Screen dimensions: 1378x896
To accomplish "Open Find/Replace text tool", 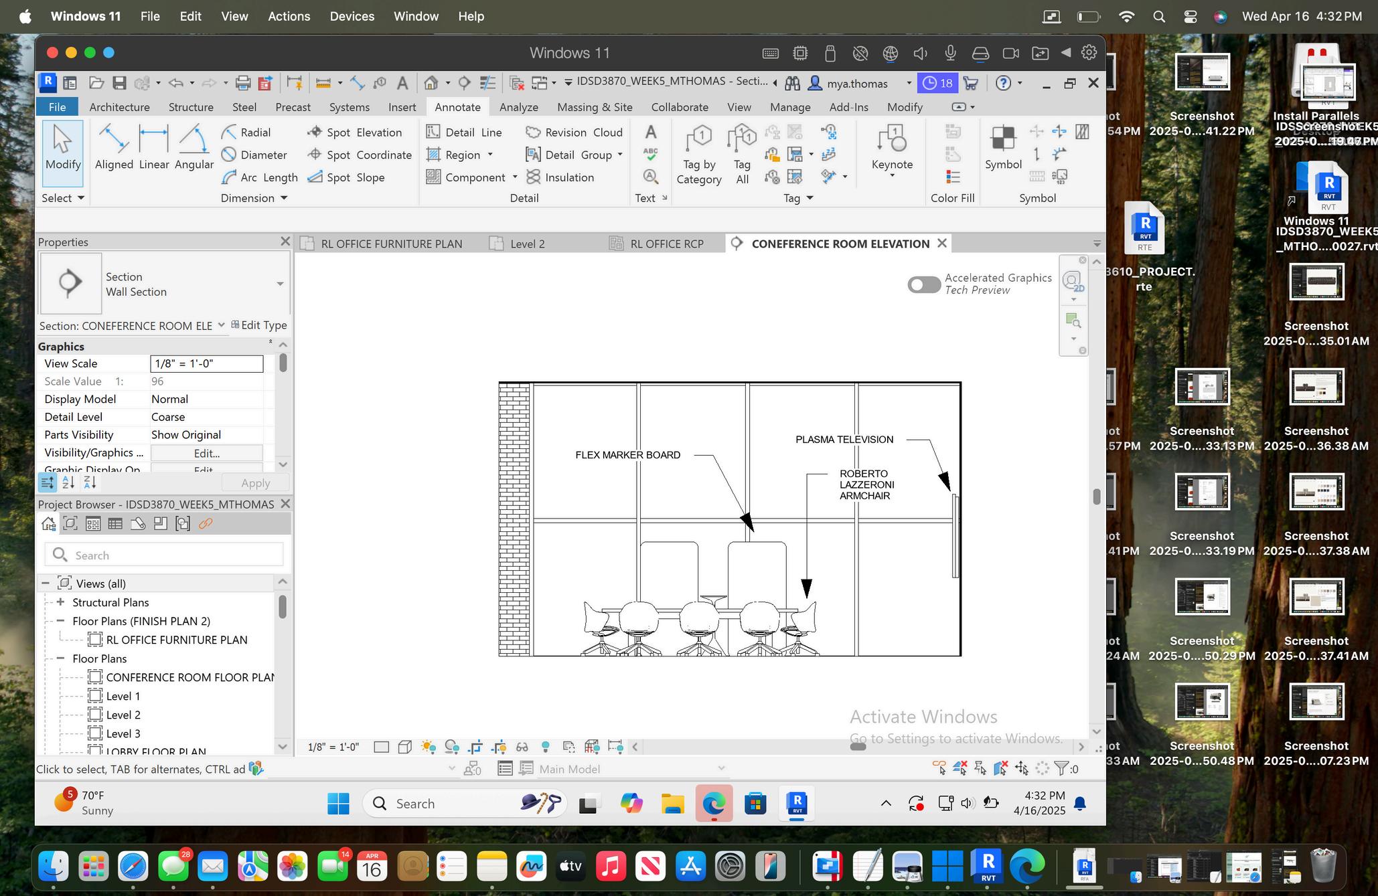I will [x=650, y=177].
